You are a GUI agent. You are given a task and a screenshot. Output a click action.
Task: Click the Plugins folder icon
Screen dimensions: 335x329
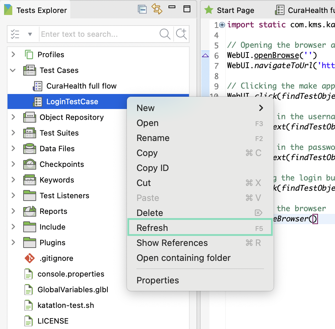[x=30, y=242]
